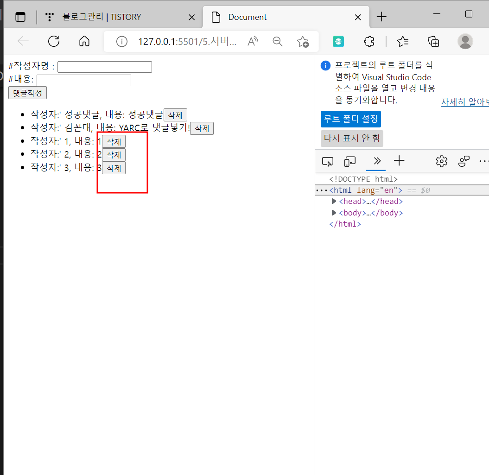
Task: Open the zoom out magnifier icon
Action: 277,41
